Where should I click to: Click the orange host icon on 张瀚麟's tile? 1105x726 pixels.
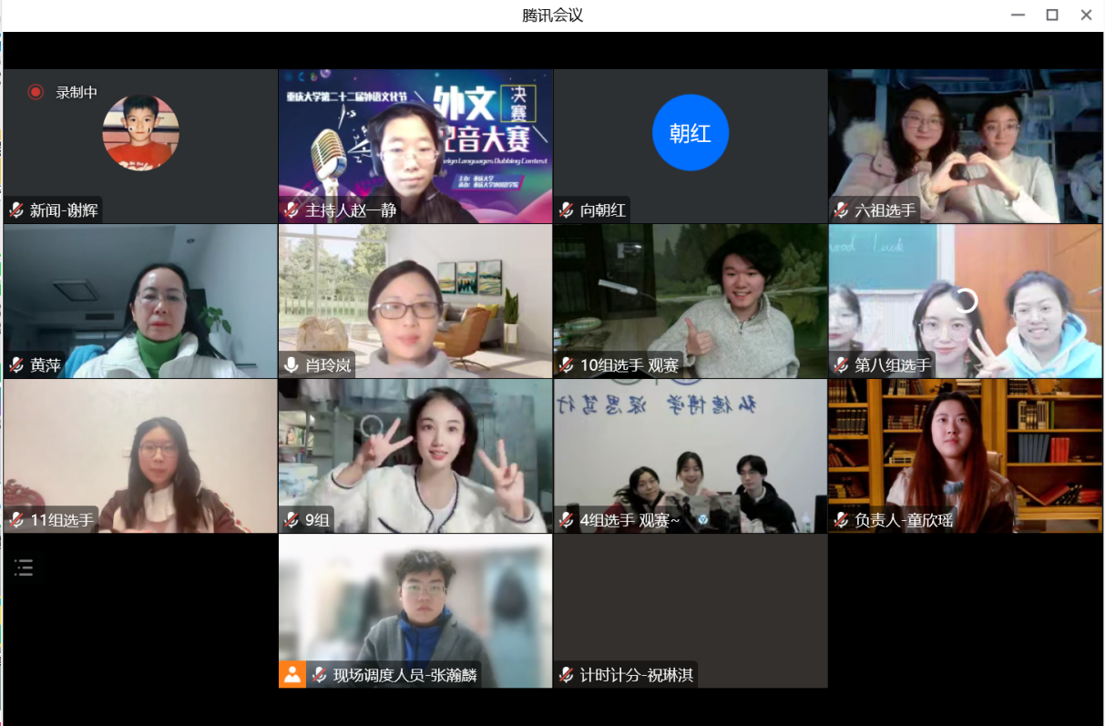click(292, 675)
